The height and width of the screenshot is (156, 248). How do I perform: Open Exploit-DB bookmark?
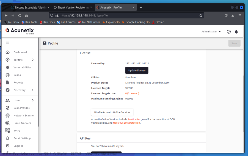pos(111,22)
